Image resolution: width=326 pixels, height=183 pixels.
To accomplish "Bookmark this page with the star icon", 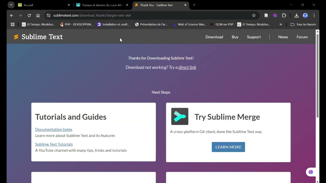I will pos(254,16).
